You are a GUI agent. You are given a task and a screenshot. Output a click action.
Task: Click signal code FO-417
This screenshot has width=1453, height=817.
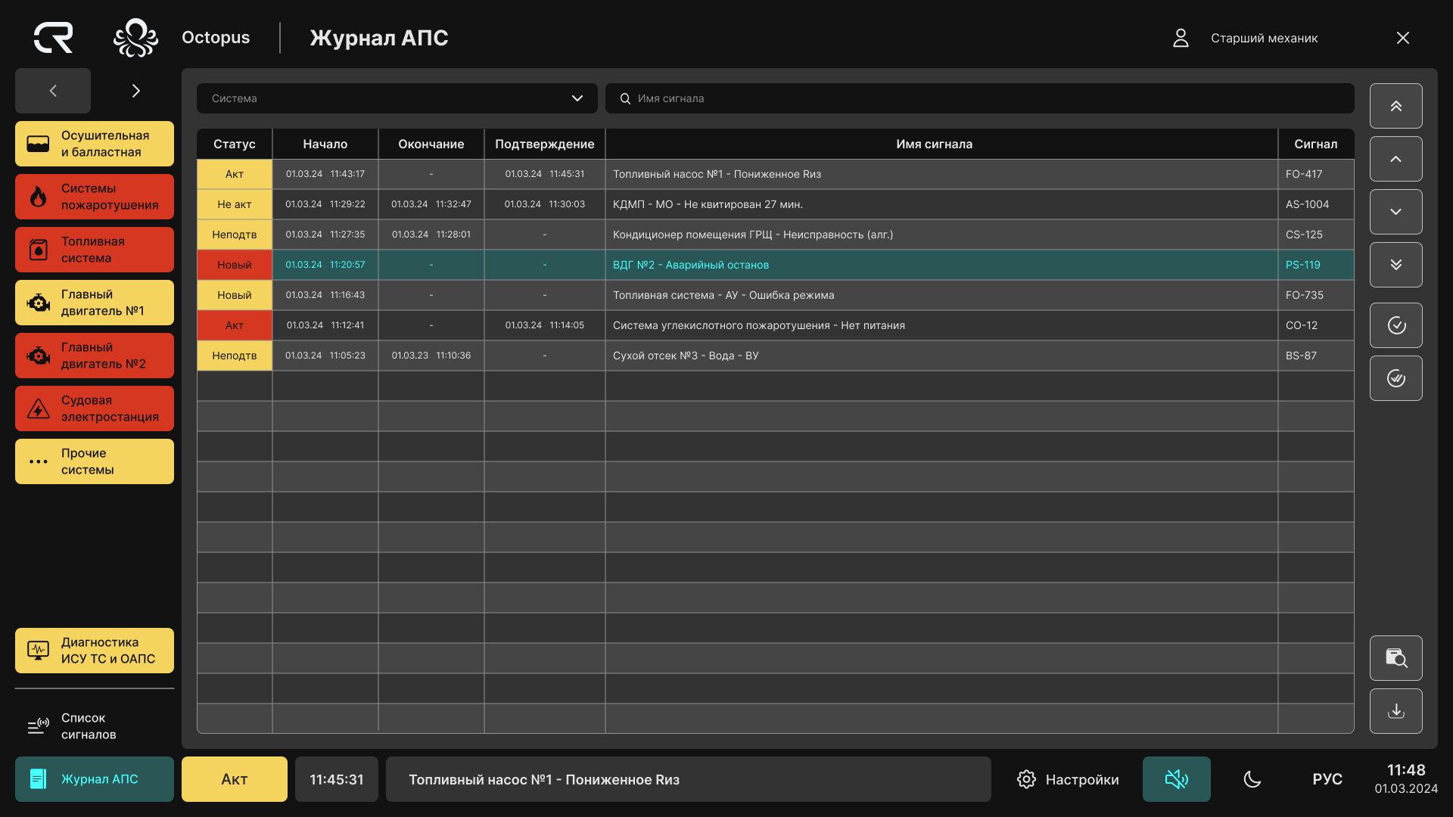click(x=1304, y=174)
